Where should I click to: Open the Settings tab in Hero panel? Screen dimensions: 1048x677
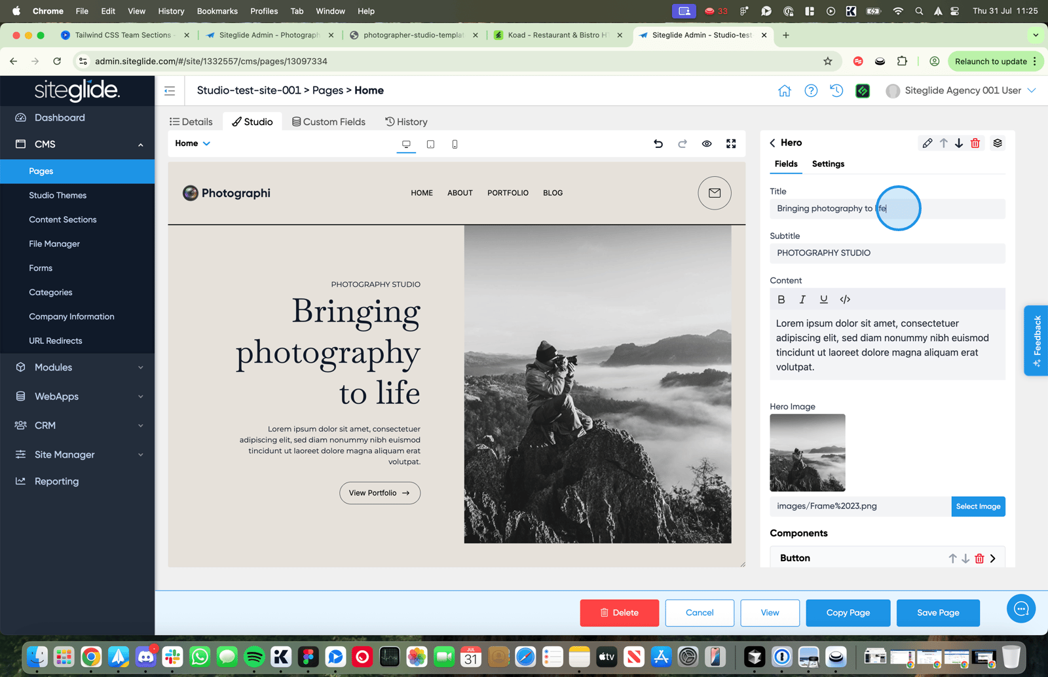pos(828,164)
